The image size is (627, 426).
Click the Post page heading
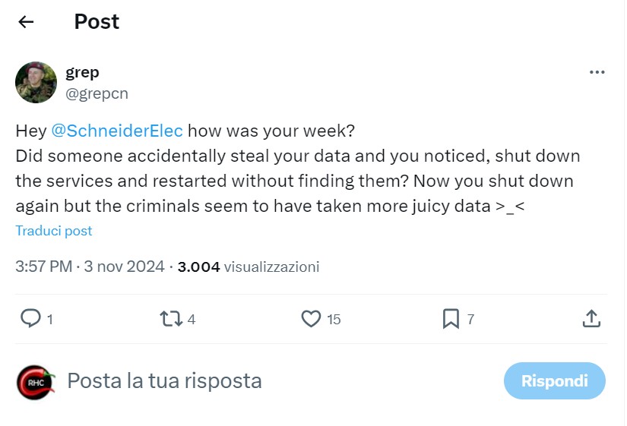point(97,22)
